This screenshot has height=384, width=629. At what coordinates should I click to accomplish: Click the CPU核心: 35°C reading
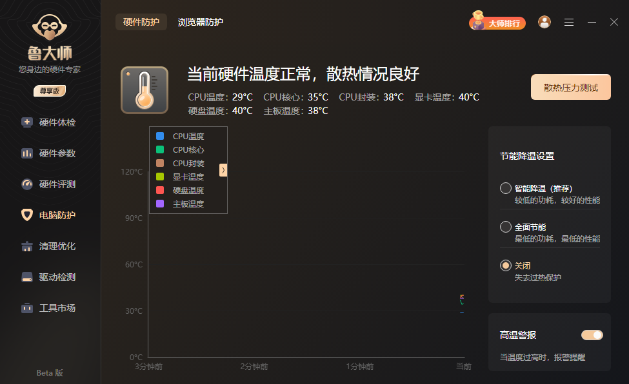click(x=295, y=97)
